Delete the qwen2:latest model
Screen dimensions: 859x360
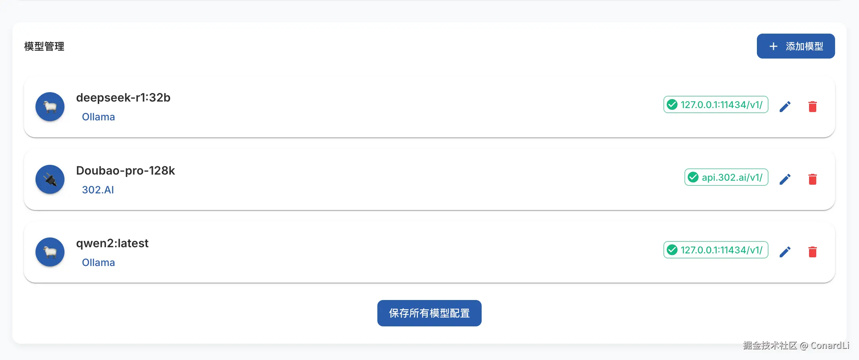[x=812, y=252]
